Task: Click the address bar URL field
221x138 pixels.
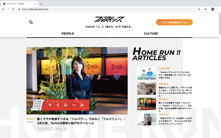Action: click(109, 9)
